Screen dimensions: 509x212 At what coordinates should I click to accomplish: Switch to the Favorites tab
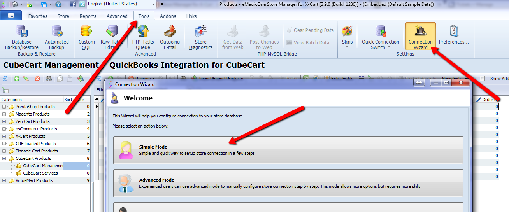(x=38, y=16)
